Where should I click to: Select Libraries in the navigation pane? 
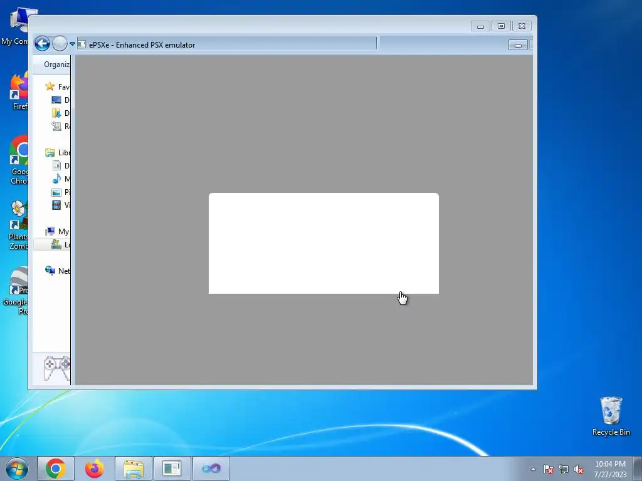(57, 153)
